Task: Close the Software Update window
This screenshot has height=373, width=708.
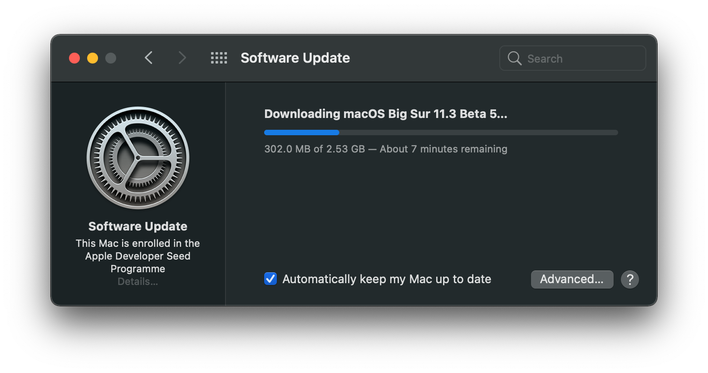Action: (74, 58)
